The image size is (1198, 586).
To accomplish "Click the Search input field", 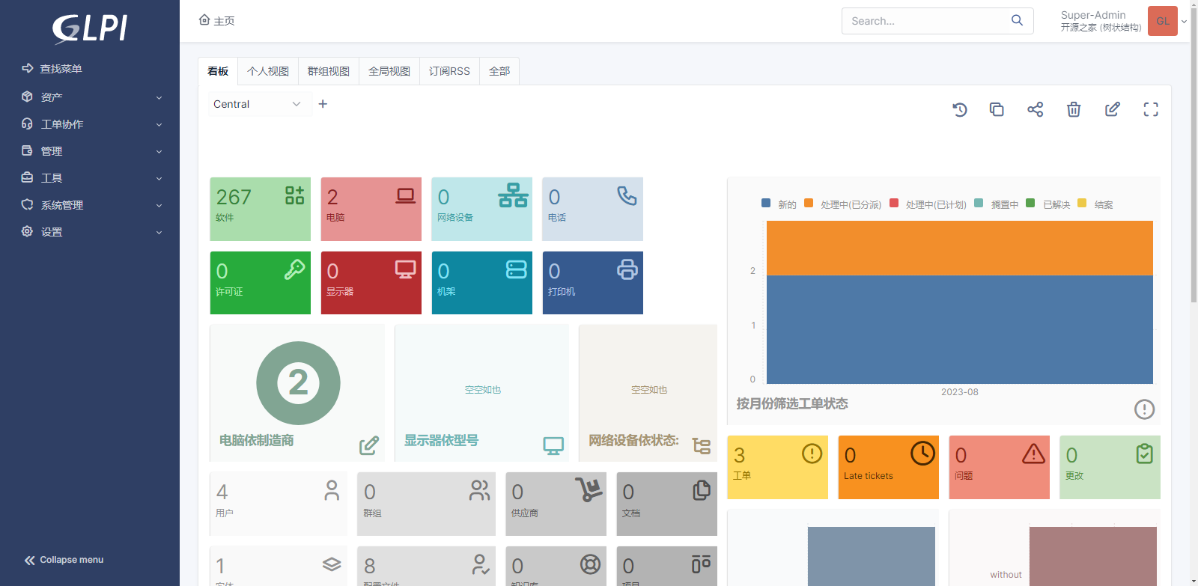I will [927, 21].
